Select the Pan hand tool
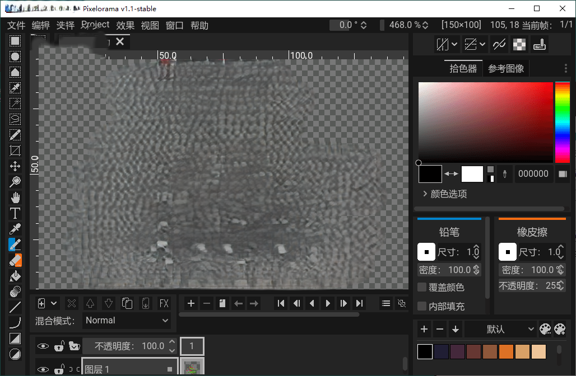 point(15,198)
